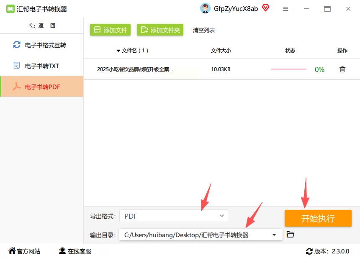Image resolution: width=360 pixels, height=258 pixels.
Task: Click the official website home icon
Action: pos(12,251)
